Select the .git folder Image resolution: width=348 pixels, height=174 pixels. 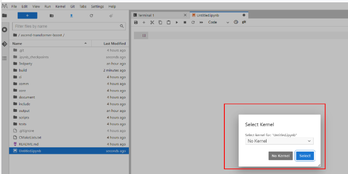(x=69, y=50)
